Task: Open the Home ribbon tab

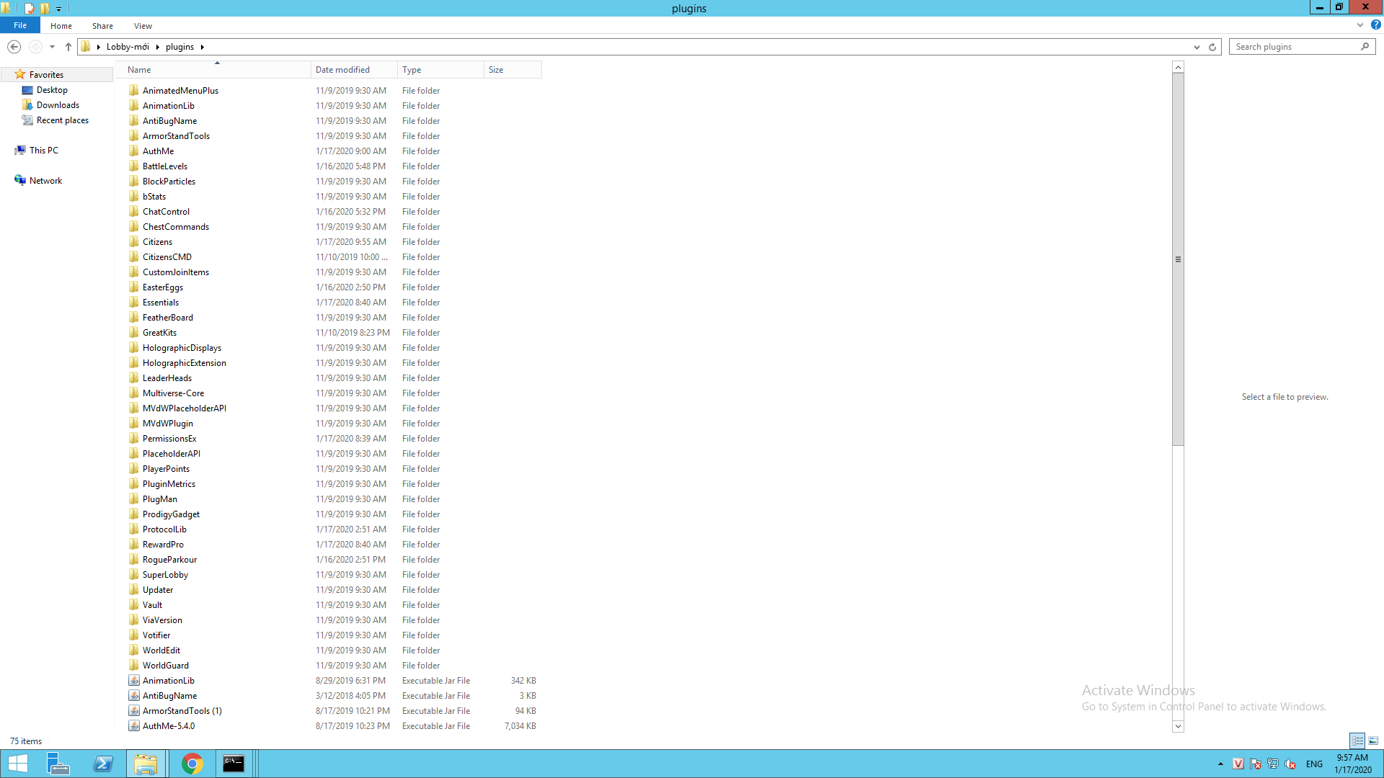Action: [x=61, y=25]
